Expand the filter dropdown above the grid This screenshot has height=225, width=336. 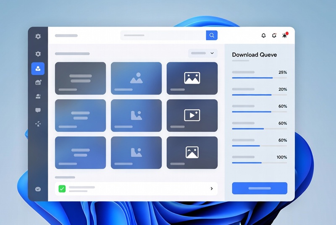point(203,53)
